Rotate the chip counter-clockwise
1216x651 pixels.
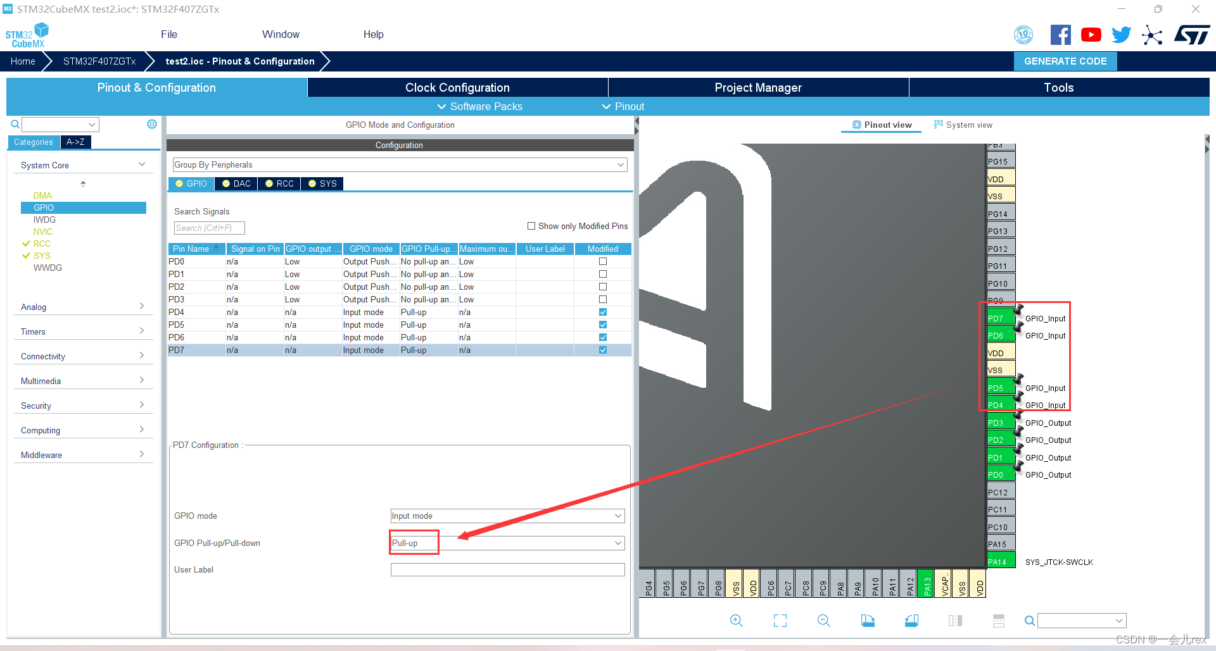coord(911,621)
